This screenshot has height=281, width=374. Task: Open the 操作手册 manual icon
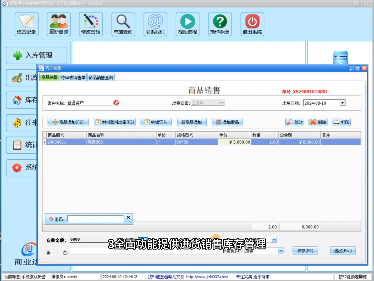pos(220,24)
